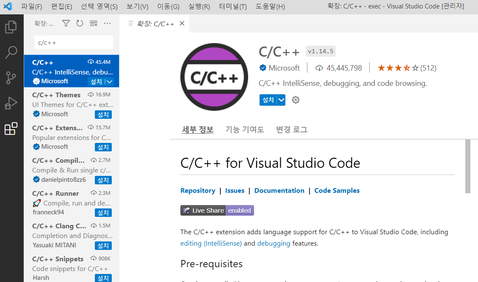Select the 확장: C/C++ editor tab

[x=155, y=23]
